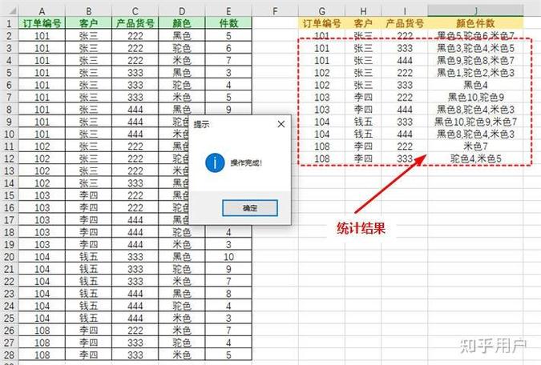
Task: Click result cell 黑色3,驼色4,米色5
Action: [475, 48]
